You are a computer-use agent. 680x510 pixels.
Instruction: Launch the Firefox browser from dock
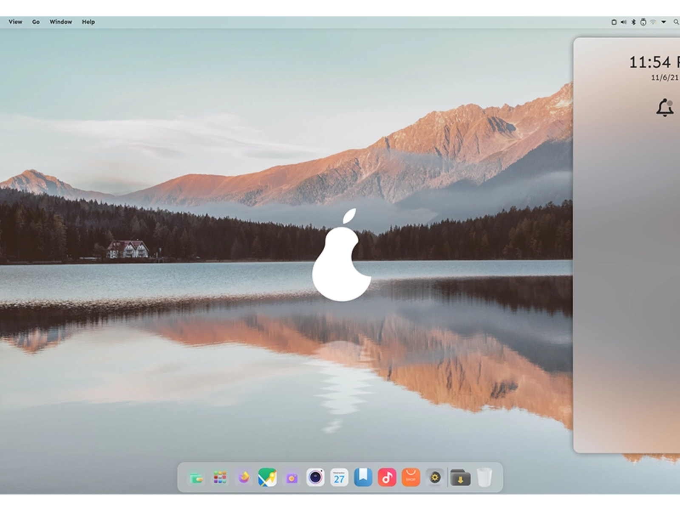(244, 478)
